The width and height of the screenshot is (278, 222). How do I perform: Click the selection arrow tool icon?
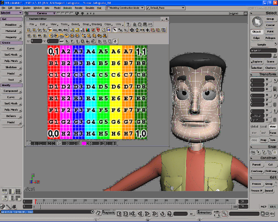258,21
